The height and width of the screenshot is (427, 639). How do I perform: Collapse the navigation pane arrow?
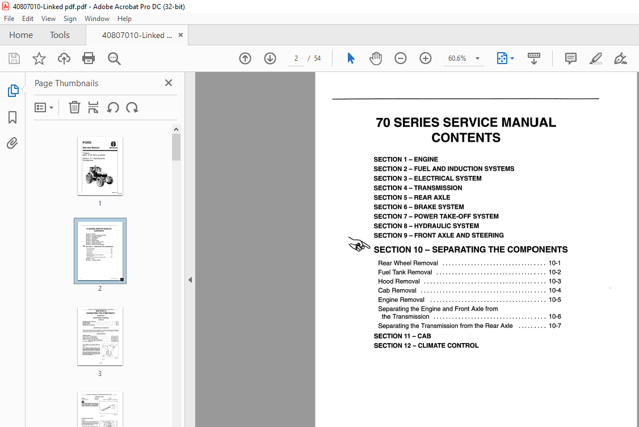(x=190, y=280)
